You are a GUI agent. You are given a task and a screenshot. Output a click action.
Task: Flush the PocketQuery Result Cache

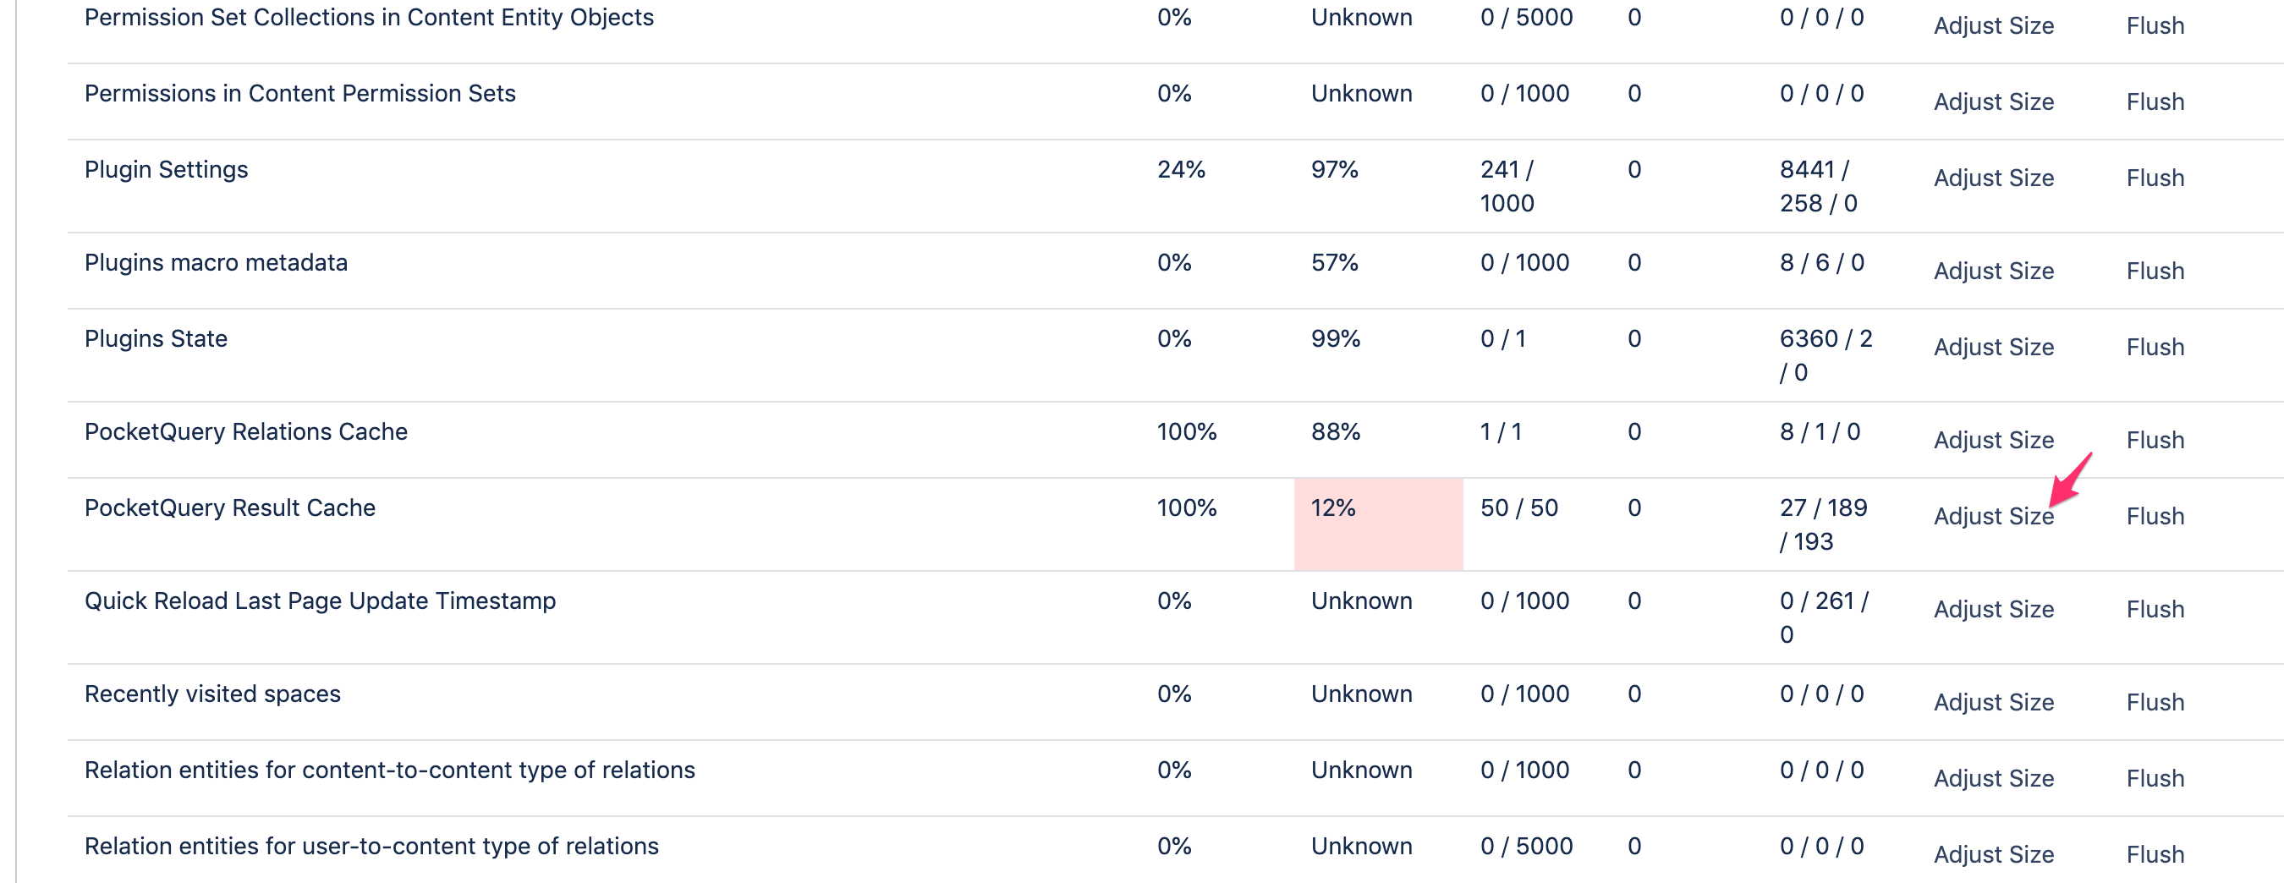(2155, 516)
